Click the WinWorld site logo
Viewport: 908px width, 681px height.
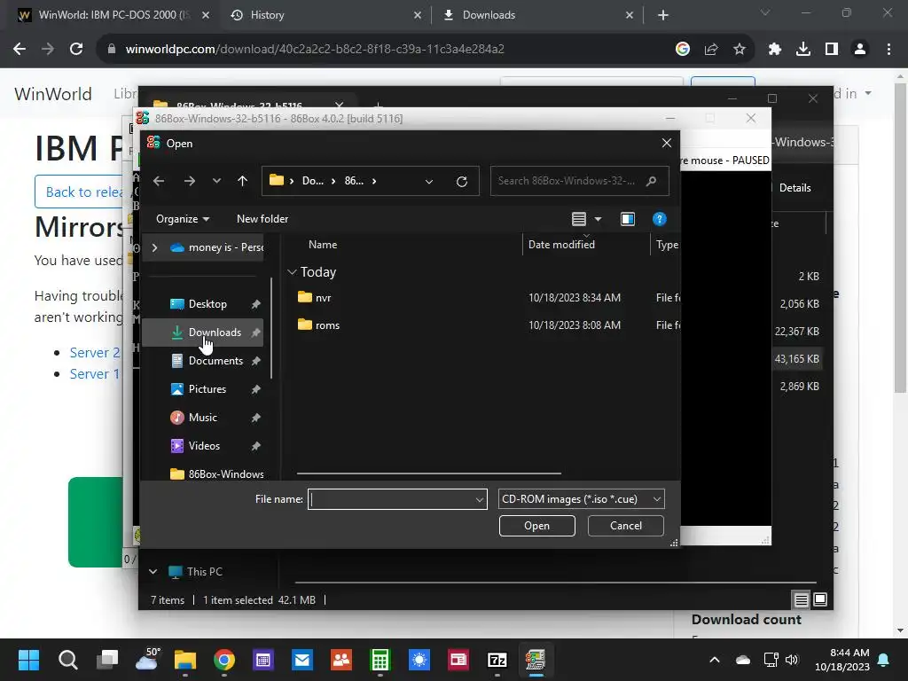53,94
